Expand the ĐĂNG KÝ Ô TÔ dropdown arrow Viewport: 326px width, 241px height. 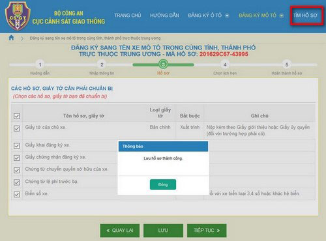coord(227,16)
